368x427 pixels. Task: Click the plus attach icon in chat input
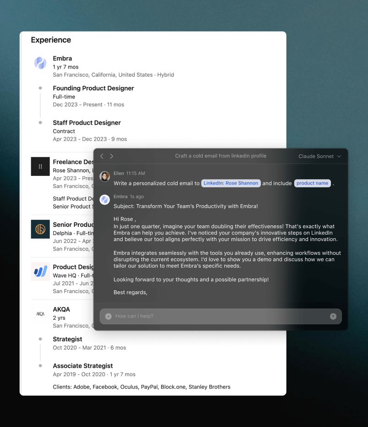[x=108, y=316]
